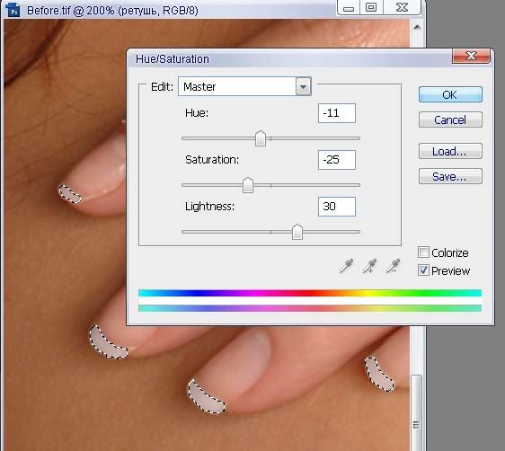505x451 pixels.
Task: Click the Photoshop document icon in title bar
Action: (x=13, y=10)
